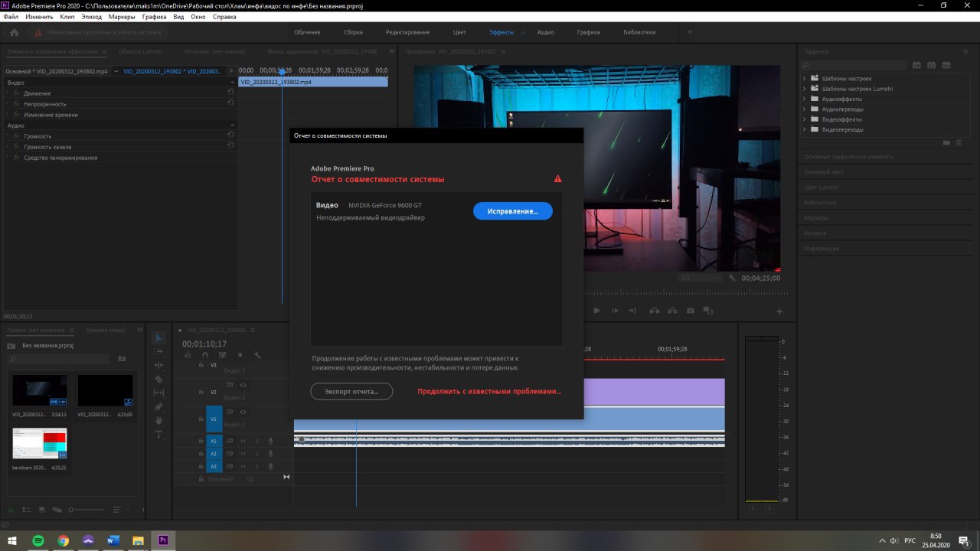Select the Ripple Edit tool

coord(158,365)
